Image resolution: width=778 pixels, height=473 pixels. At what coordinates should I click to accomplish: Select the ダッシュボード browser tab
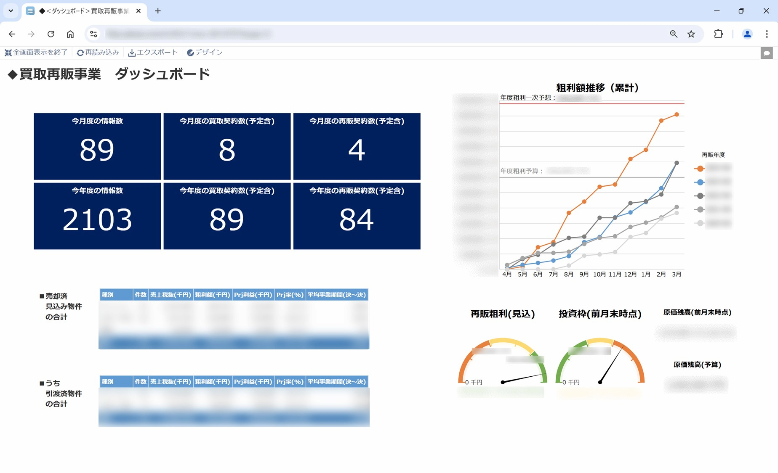click(x=84, y=11)
